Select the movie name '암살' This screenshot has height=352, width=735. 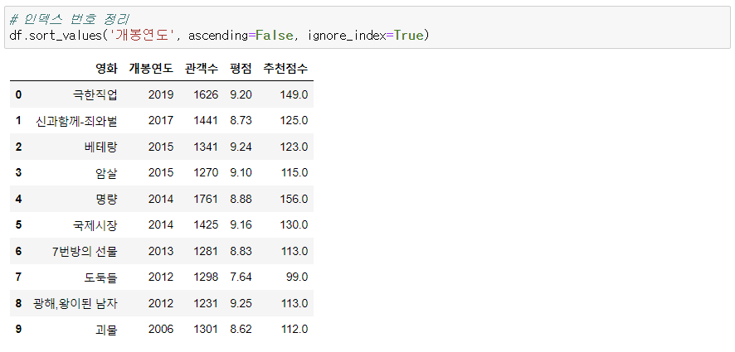click(x=106, y=174)
